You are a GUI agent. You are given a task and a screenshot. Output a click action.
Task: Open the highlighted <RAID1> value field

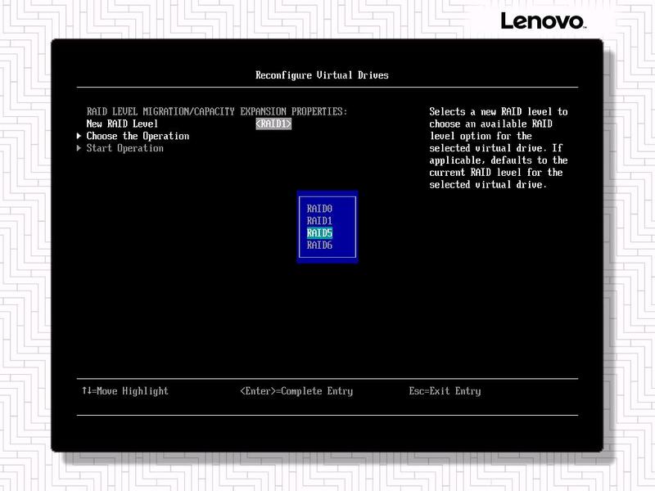tap(273, 124)
